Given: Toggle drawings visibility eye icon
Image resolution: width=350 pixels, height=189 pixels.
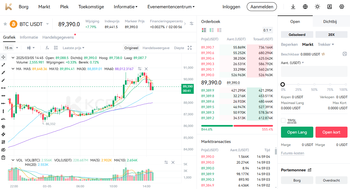Looking at the screenshot, I should coord(3,150).
